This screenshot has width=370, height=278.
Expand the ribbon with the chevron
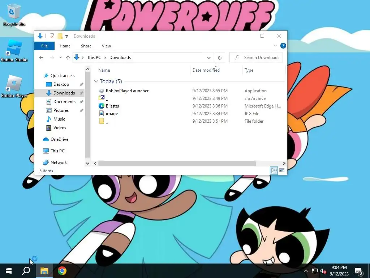coord(275,46)
